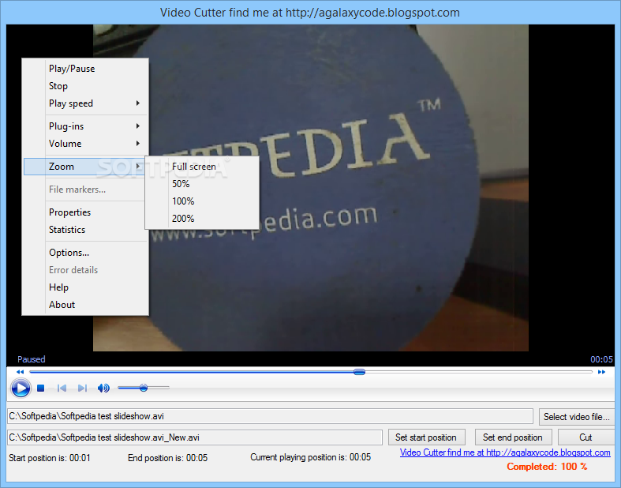Set zoom to 50%

click(x=202, y=184)
